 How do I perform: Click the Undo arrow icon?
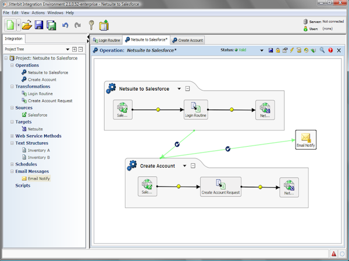click(x=65, y=25)
